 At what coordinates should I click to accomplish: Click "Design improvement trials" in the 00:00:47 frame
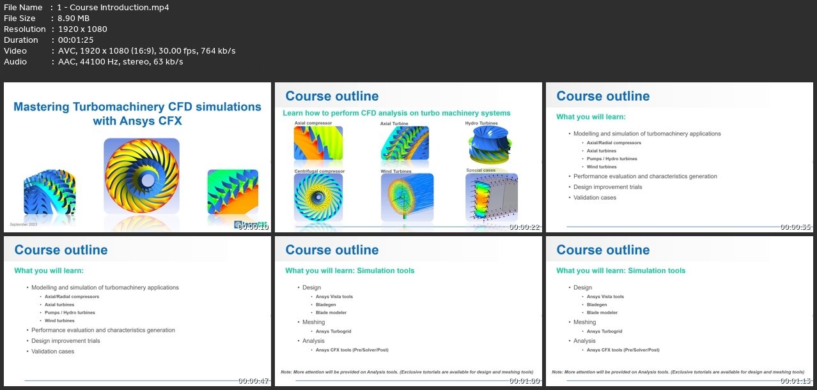[65, 341]
